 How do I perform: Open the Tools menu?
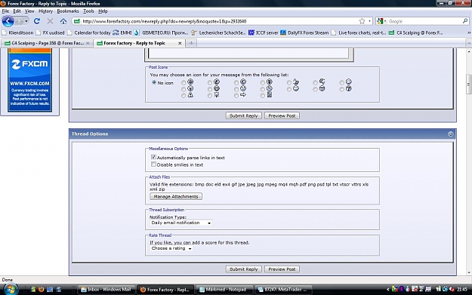coord(88,11)
